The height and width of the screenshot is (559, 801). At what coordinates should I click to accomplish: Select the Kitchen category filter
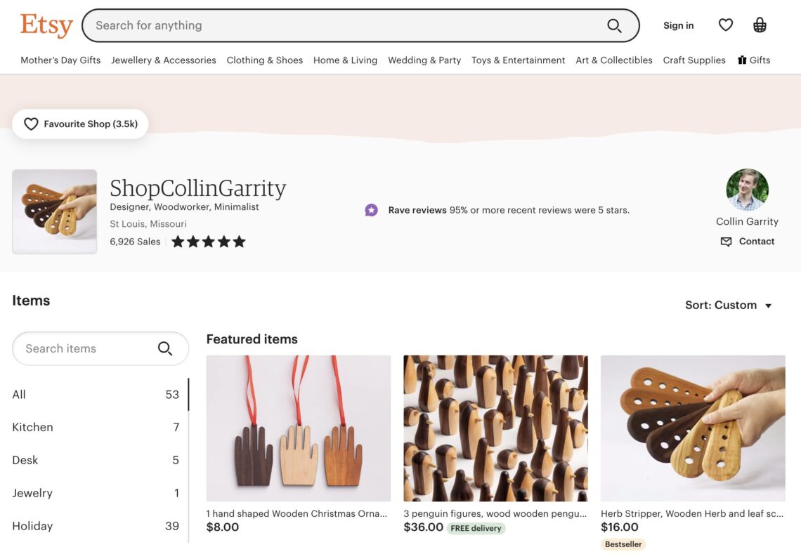tap(32, 427)
